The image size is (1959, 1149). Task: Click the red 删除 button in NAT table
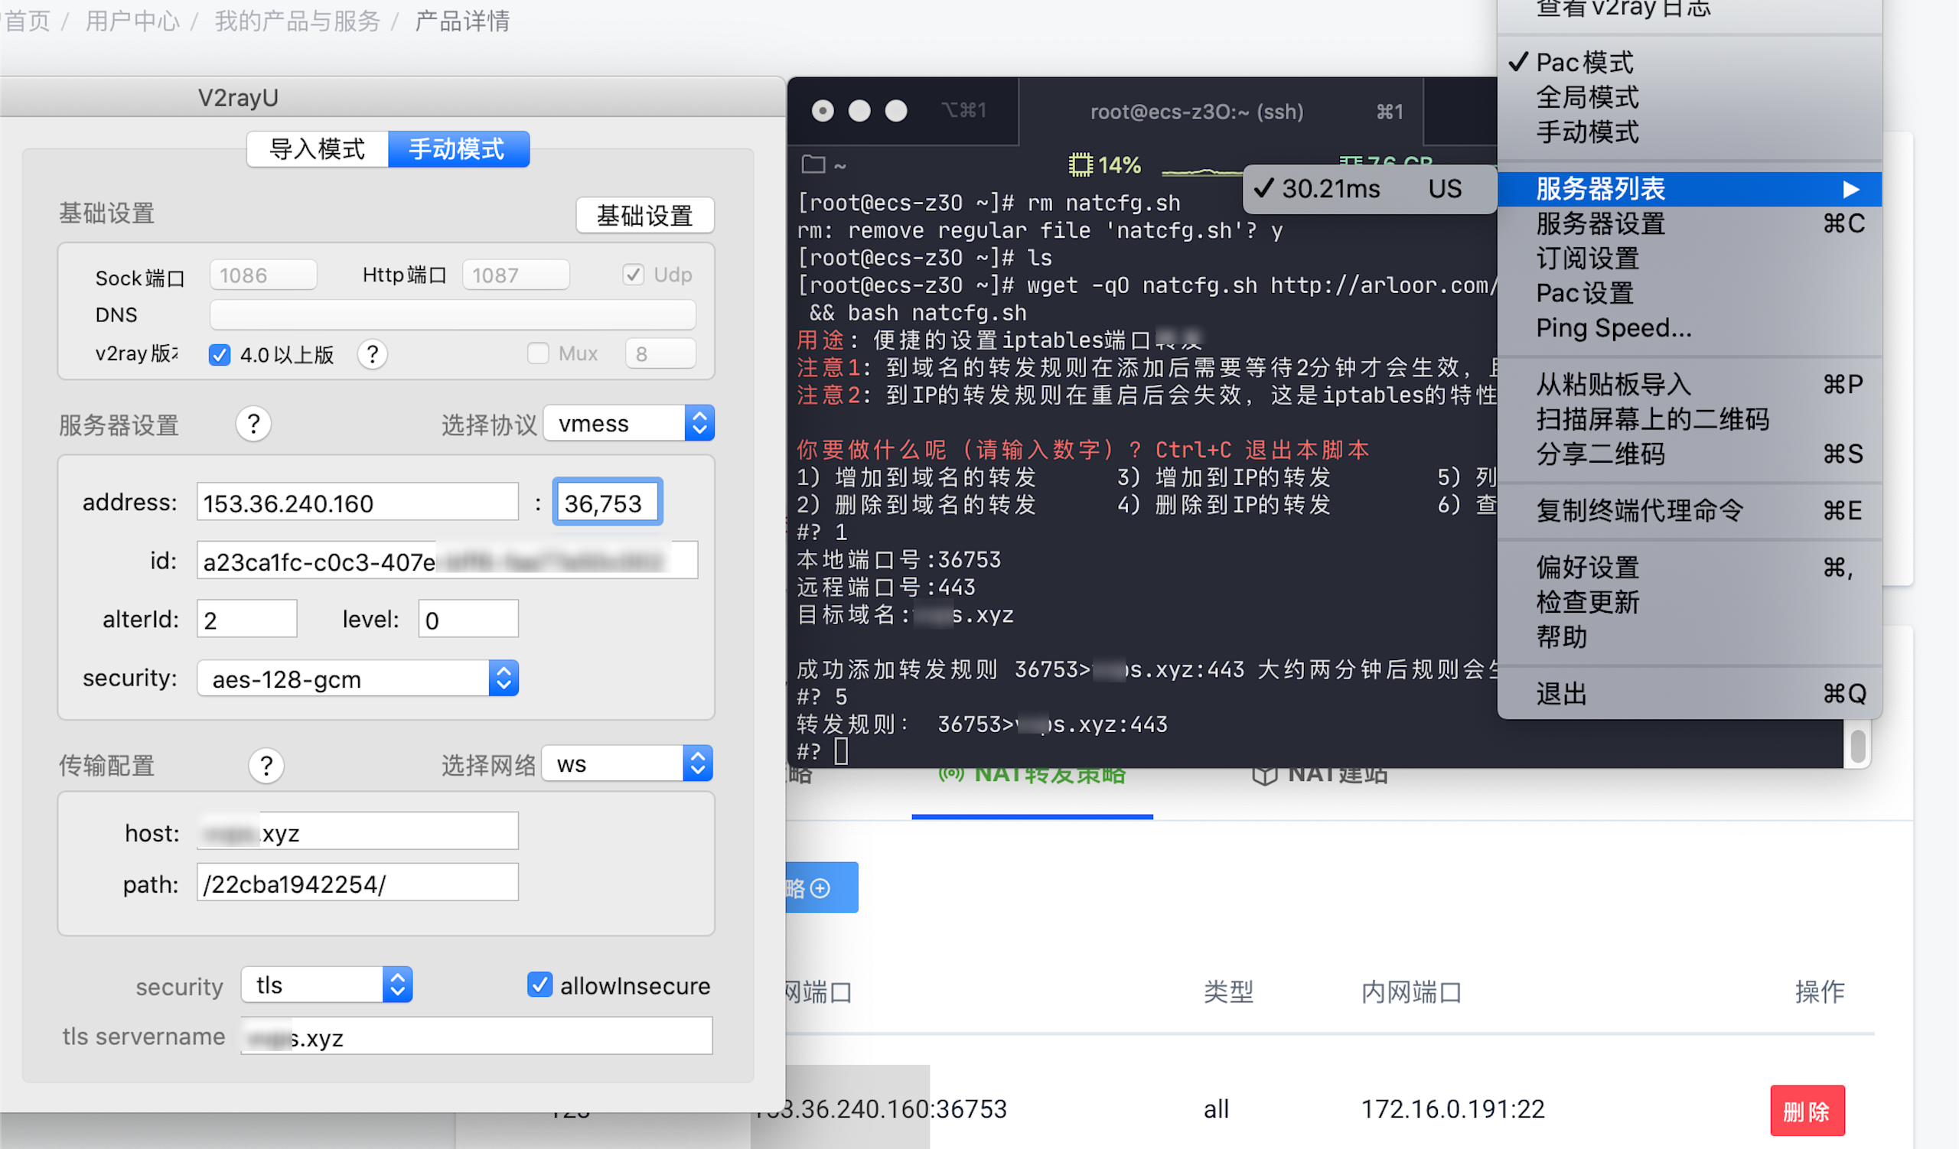tap(1807, 1111)
